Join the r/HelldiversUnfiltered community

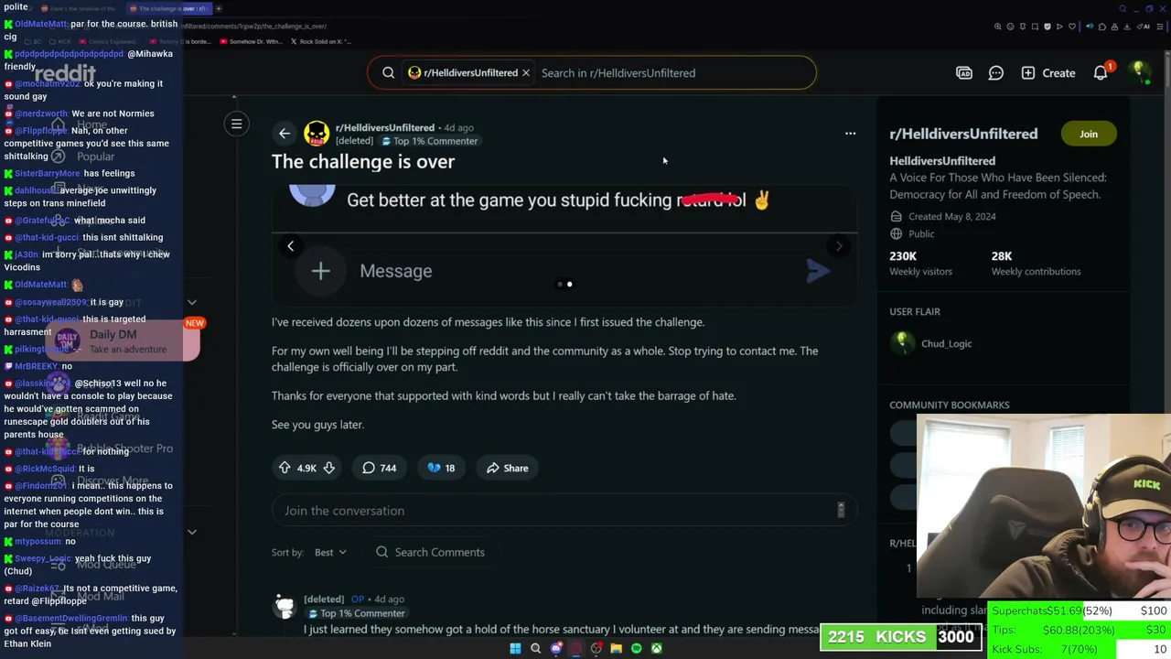pyautogui.click(x=1088, y=134)
